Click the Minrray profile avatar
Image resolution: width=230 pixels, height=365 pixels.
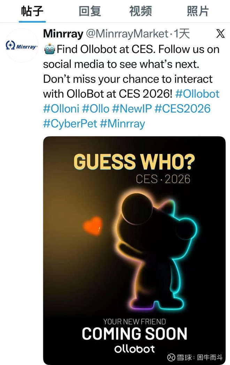click(x=22, y=46)
